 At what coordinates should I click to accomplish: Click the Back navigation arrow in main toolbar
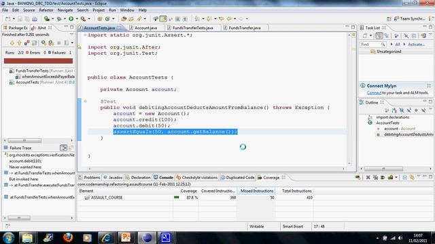(x=229, y=19)
